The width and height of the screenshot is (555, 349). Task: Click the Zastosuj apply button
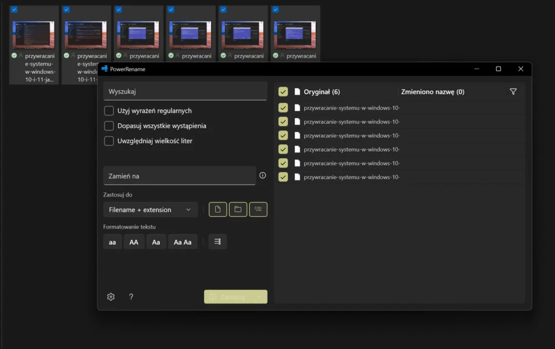(228, 297)
